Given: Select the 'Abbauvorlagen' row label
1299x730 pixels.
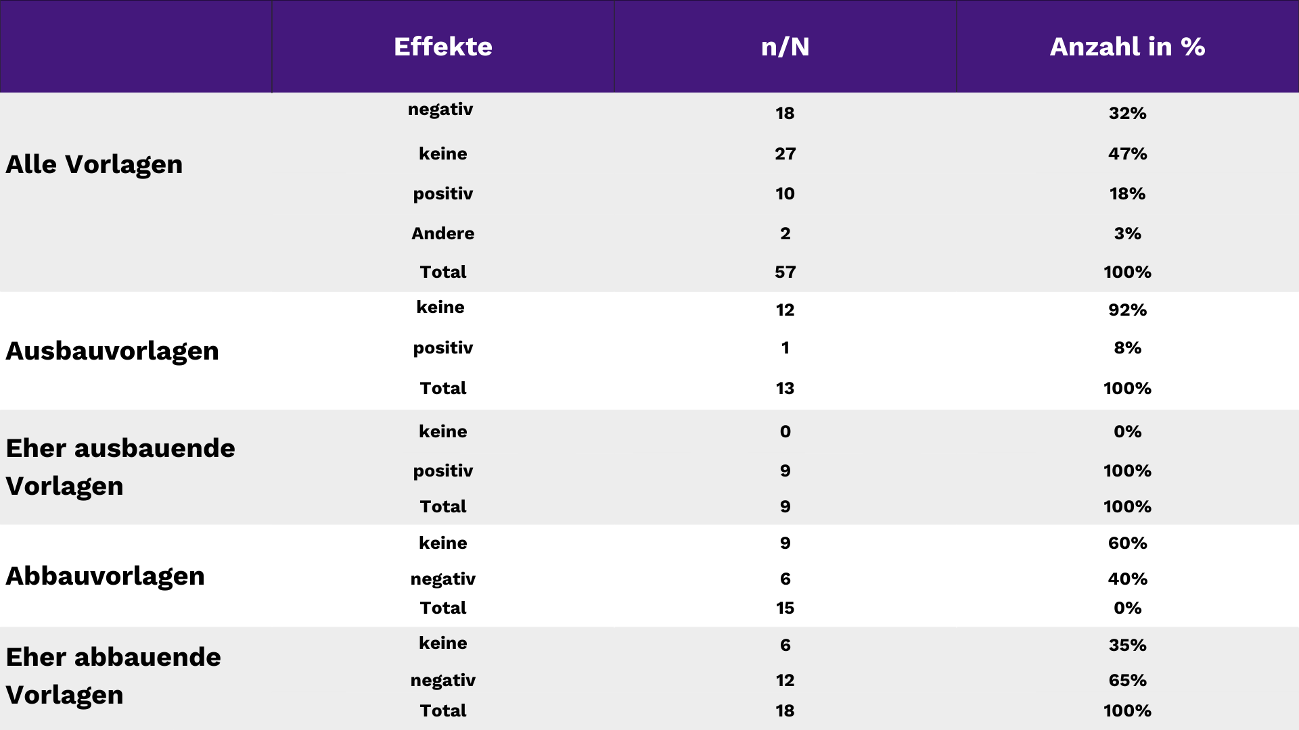Looking at the screenshot, I should (x=105, y=576).
